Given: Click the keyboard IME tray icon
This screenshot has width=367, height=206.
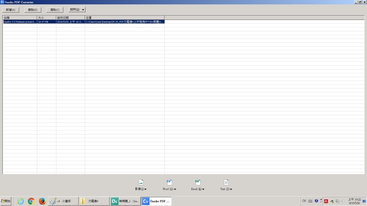Looking at the screenshot, I should click(310, 201).
